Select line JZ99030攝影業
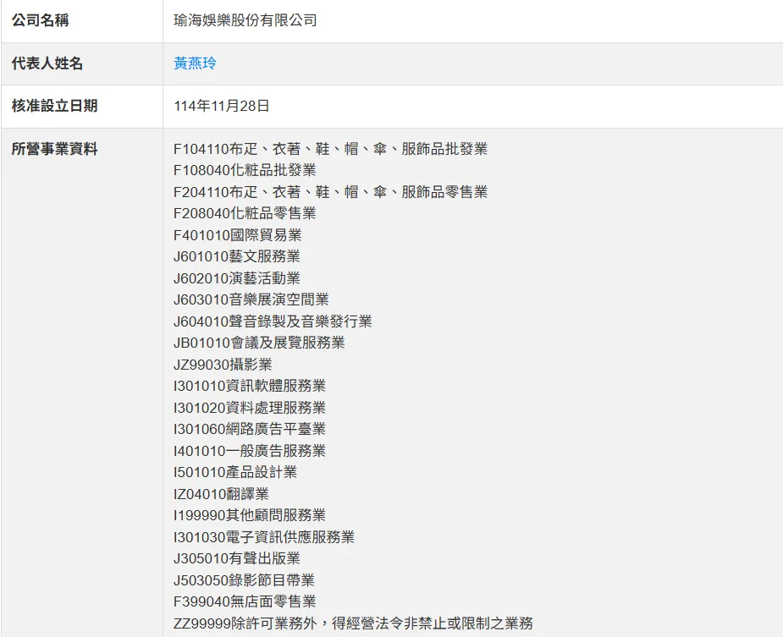783x637 pixels. click(x=223, y=365)
